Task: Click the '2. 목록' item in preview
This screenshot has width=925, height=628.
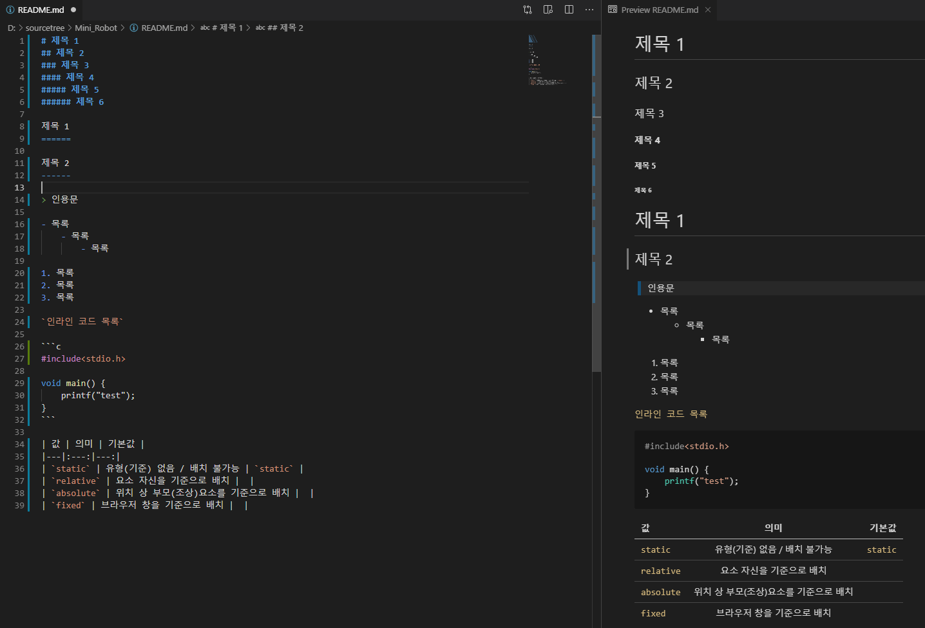Action: (664, 377)
